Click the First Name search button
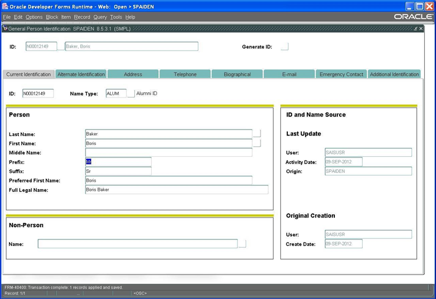 pos(257,143)
